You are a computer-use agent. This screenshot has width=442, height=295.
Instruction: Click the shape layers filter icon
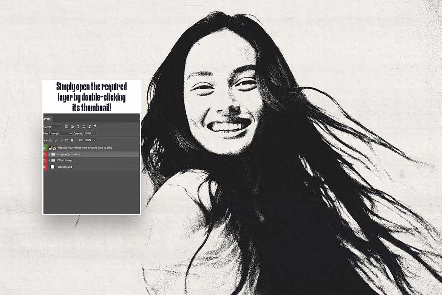coord(84,127)
